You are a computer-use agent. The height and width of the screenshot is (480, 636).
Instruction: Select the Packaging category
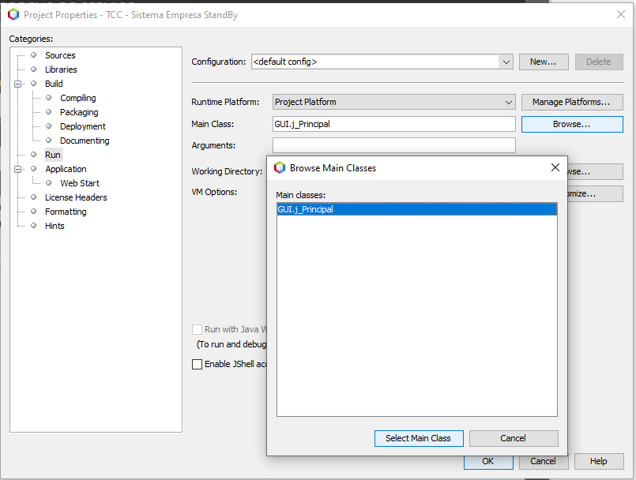pyautogui.click(x=79, y=112)
